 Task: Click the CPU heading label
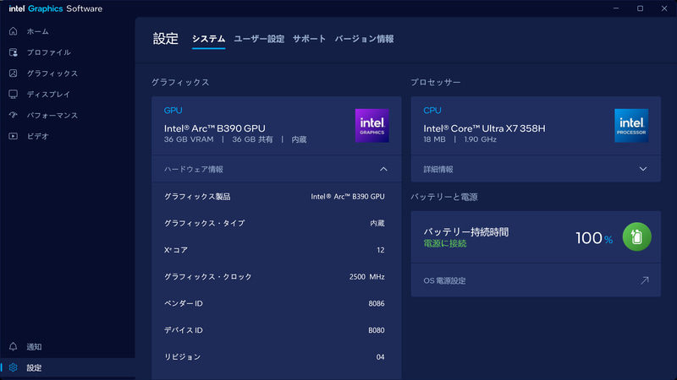[432, 111]
